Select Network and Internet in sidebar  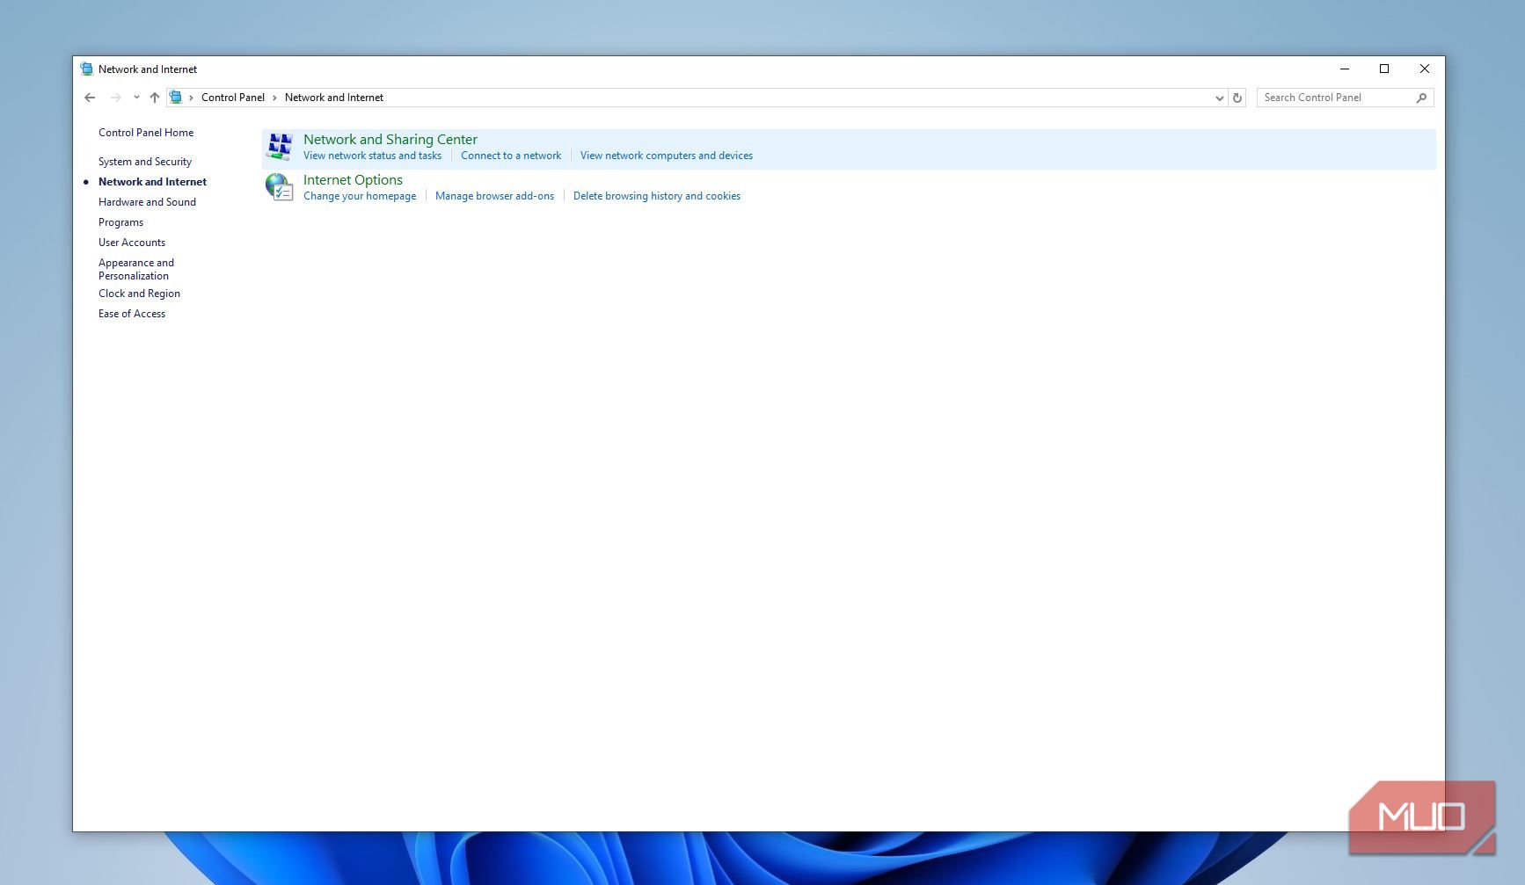152,182
